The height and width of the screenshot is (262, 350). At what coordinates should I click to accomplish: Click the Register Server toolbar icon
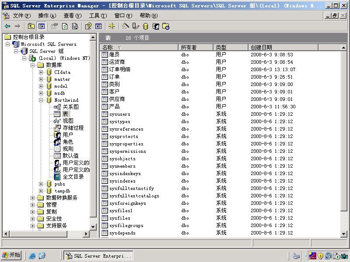pyautogui.click(x=136, y=26)
